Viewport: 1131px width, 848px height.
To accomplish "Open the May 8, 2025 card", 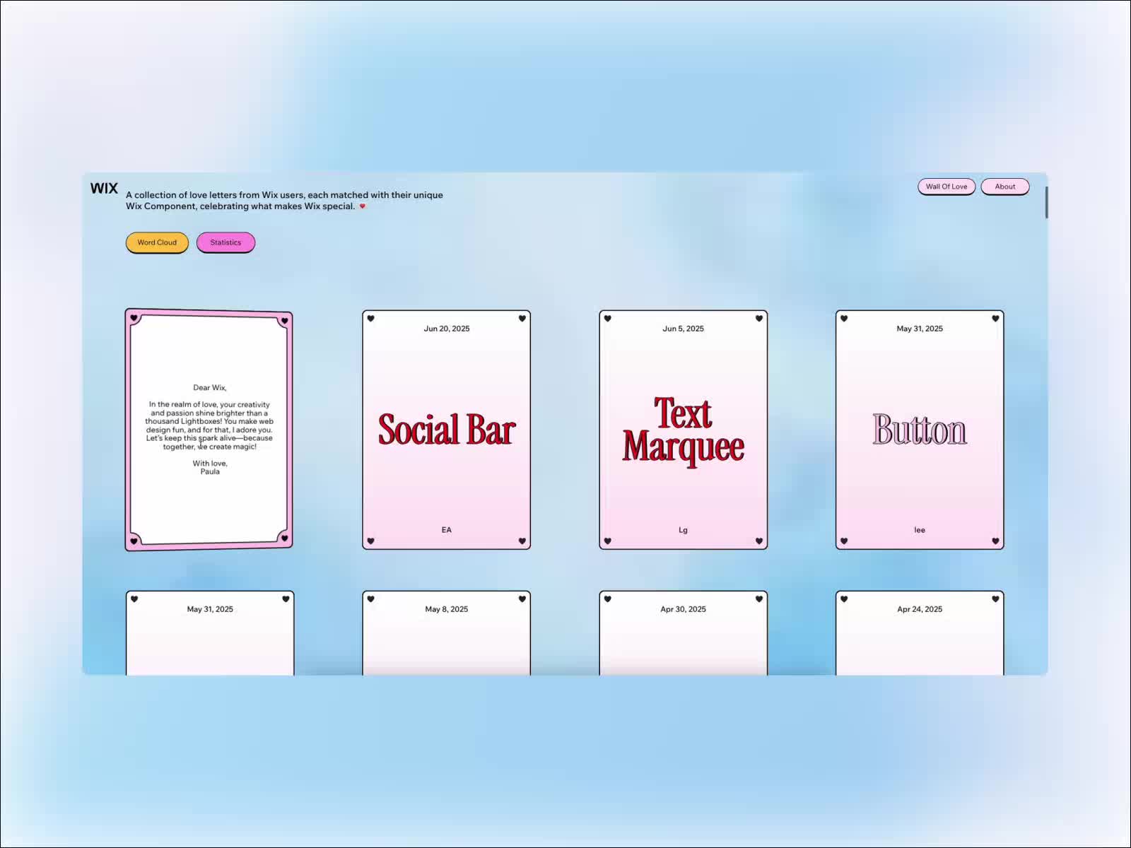I will pyautogui.click(x=447, y=633).
